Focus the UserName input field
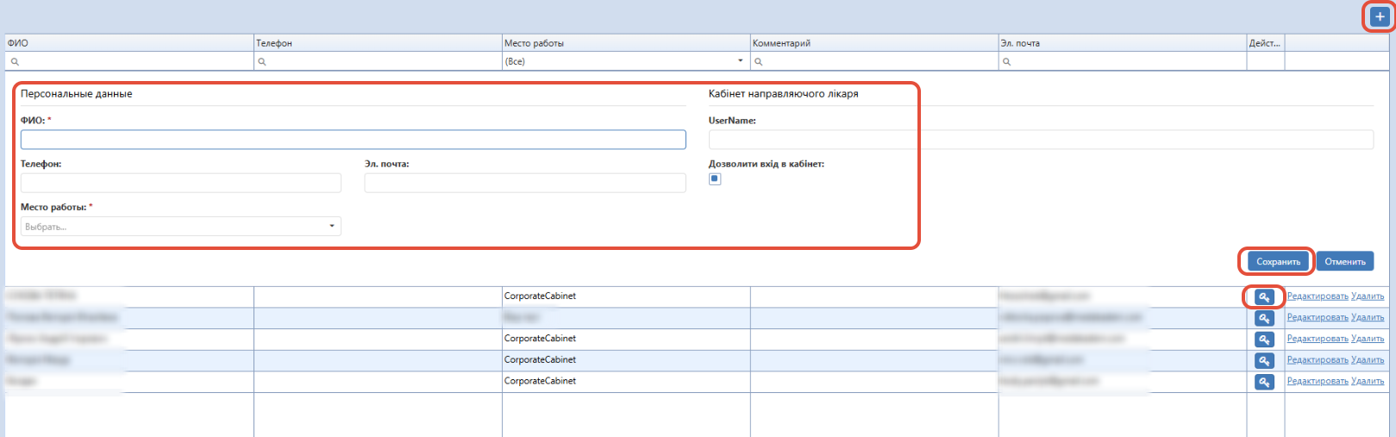1396x437 pixels. [1041, 140]
